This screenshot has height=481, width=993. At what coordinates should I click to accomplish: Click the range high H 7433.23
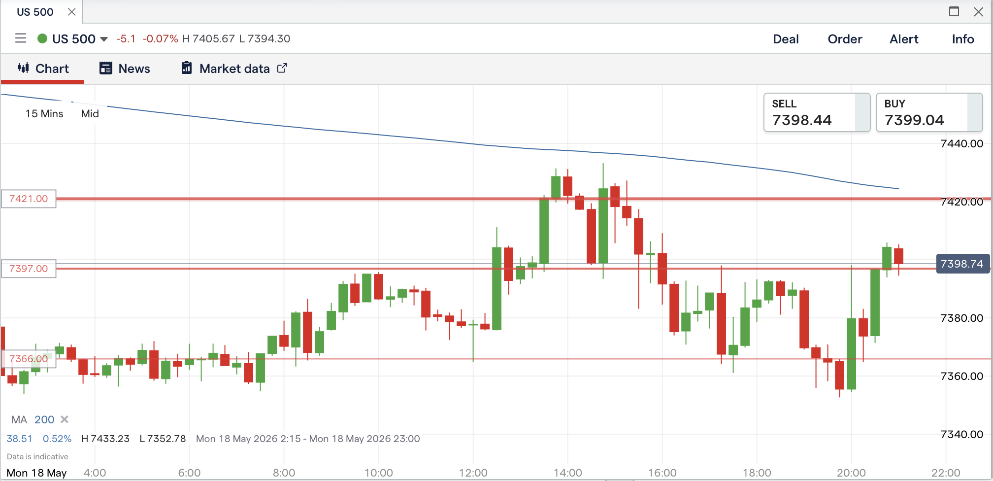[105, 439]
